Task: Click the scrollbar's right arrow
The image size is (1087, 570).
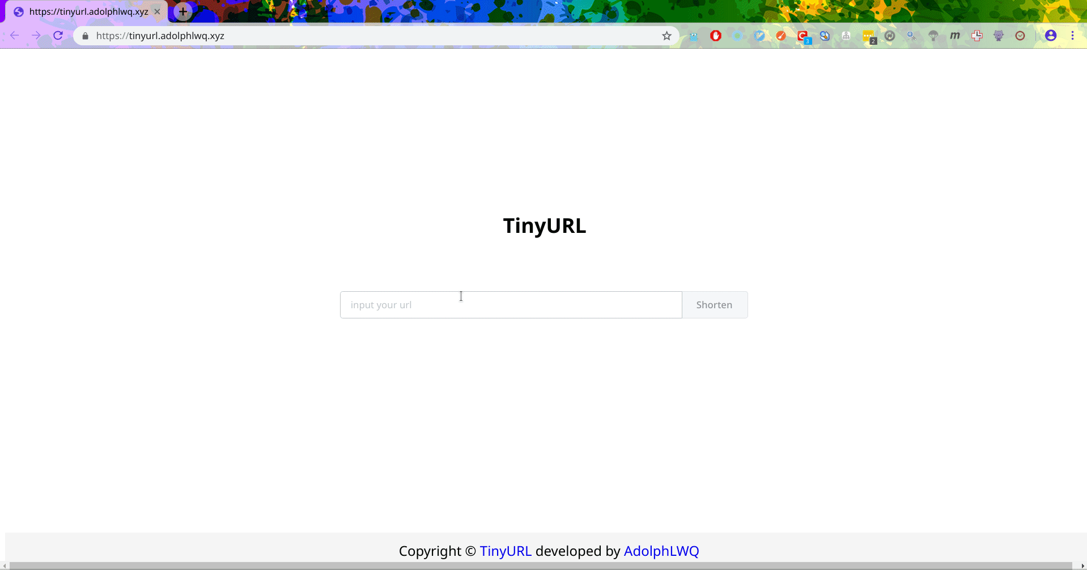Action: click(1082, 565)
